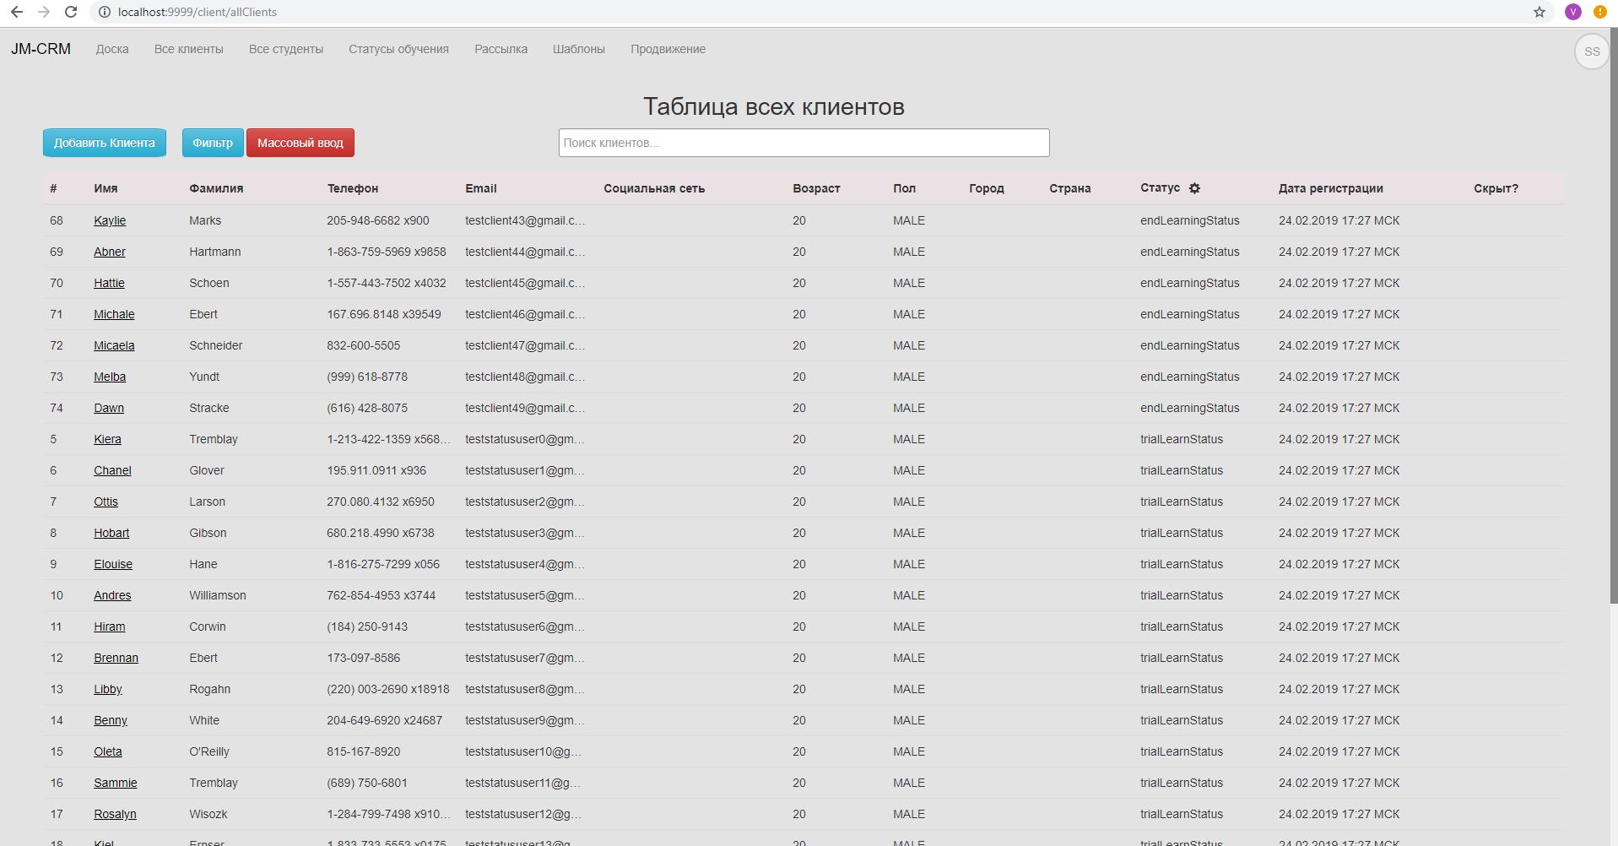This screenshot has width=1618, height=846.
Task: Bookmark this page with star icon
Action: coord(1540,12)
